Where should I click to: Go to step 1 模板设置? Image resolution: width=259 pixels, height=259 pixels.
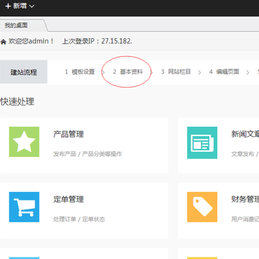[80, 72]
